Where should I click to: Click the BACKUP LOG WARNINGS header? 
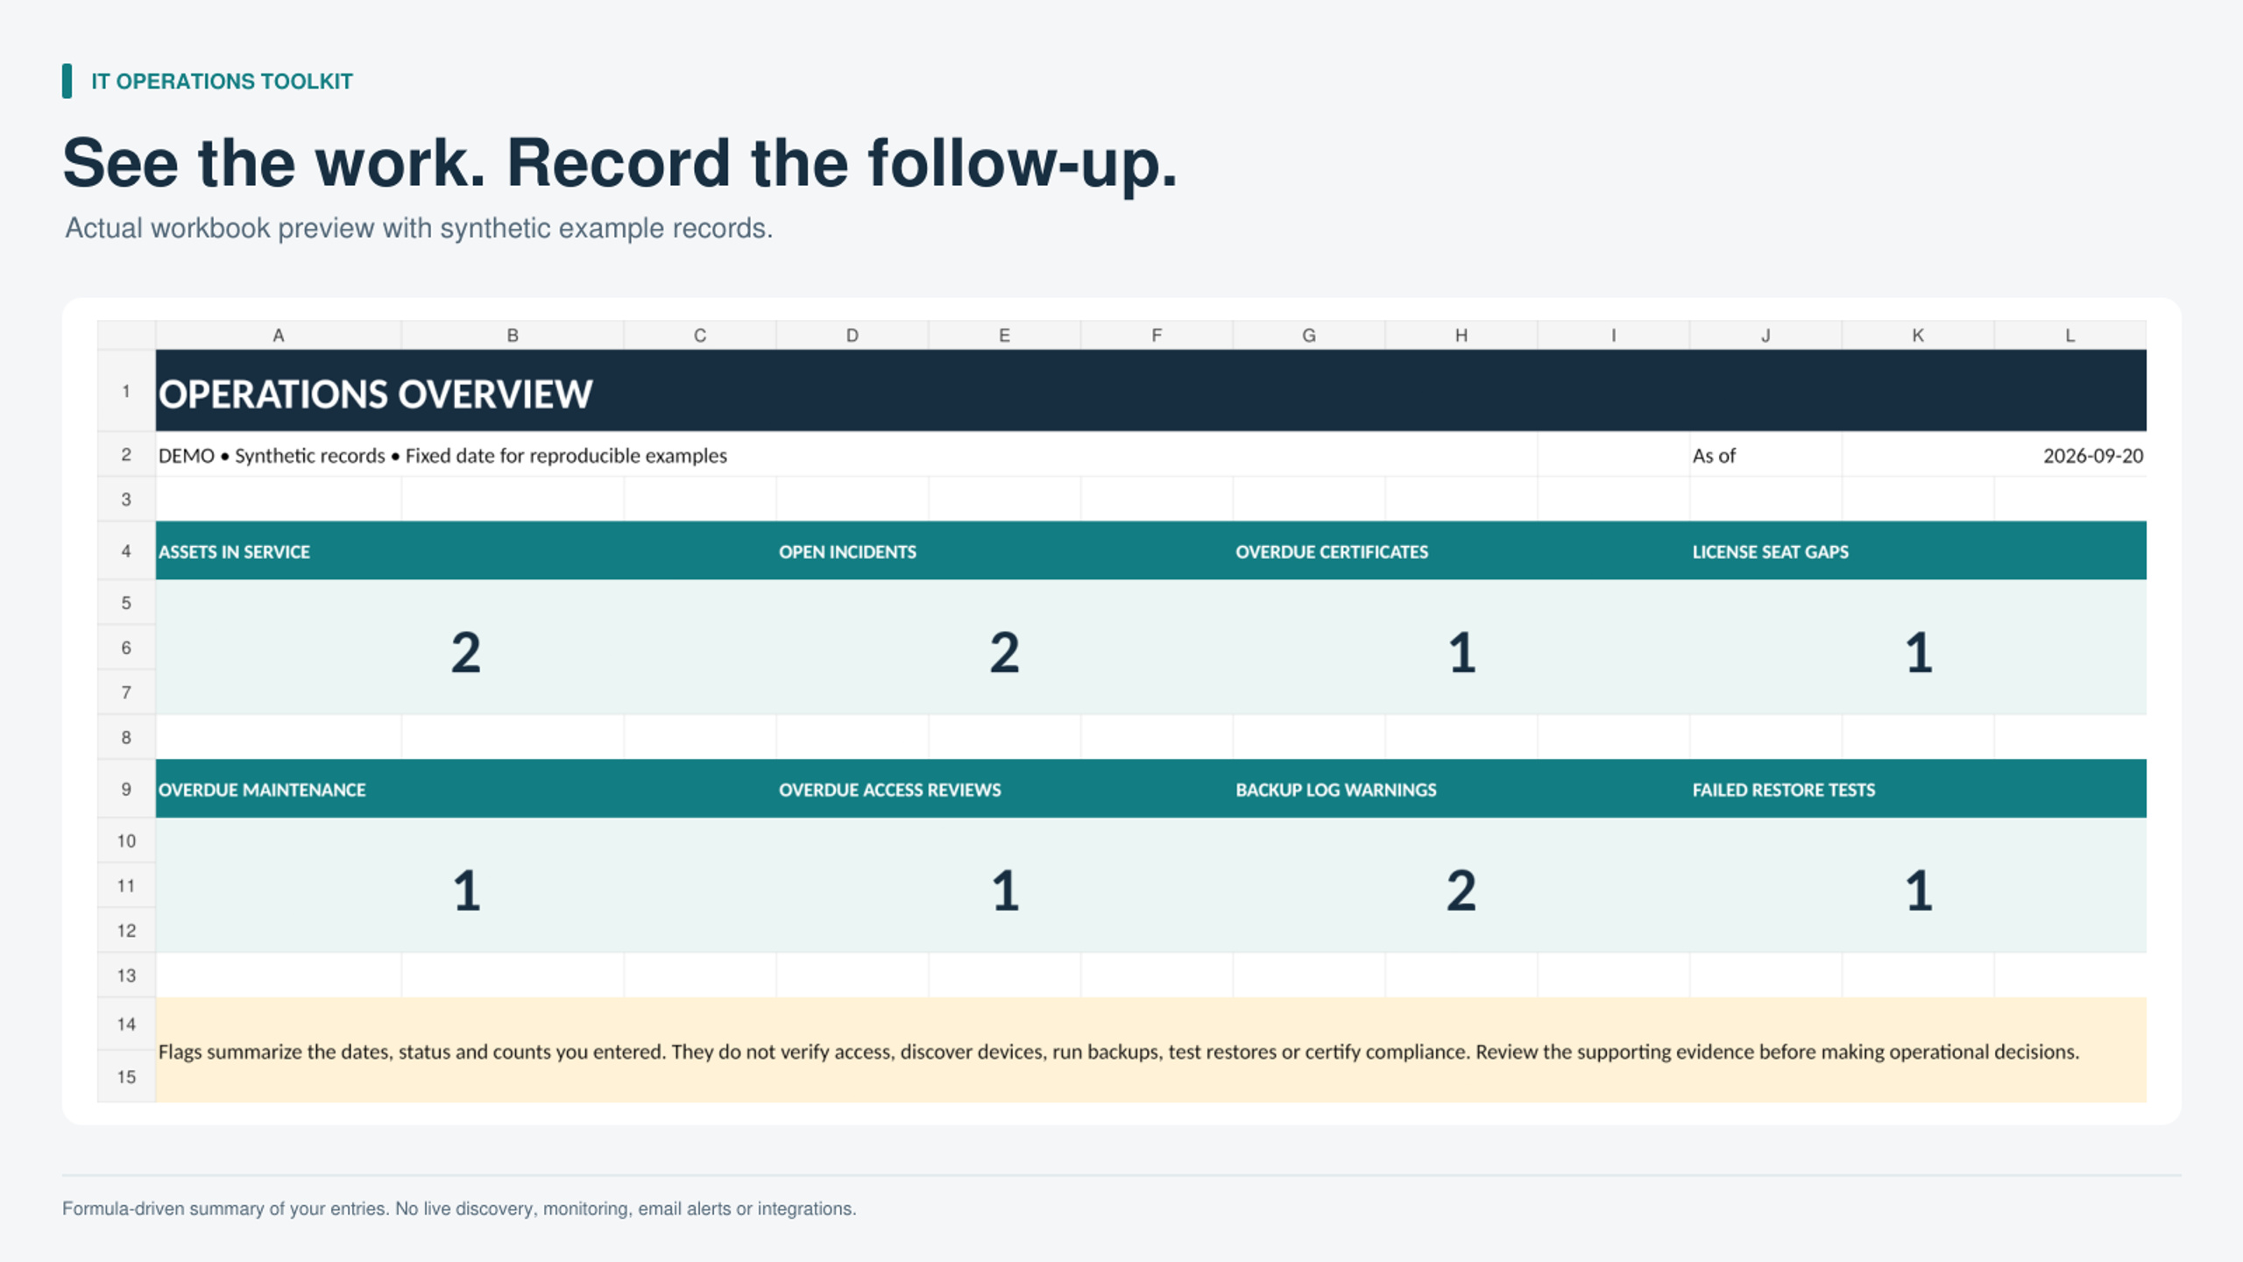[1461, 790]
